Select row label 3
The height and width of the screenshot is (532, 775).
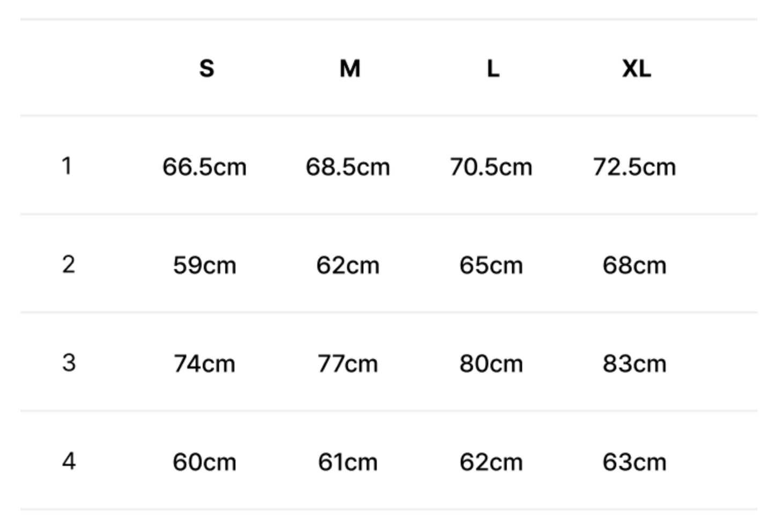pyautogui.click(x=69, y=363)
